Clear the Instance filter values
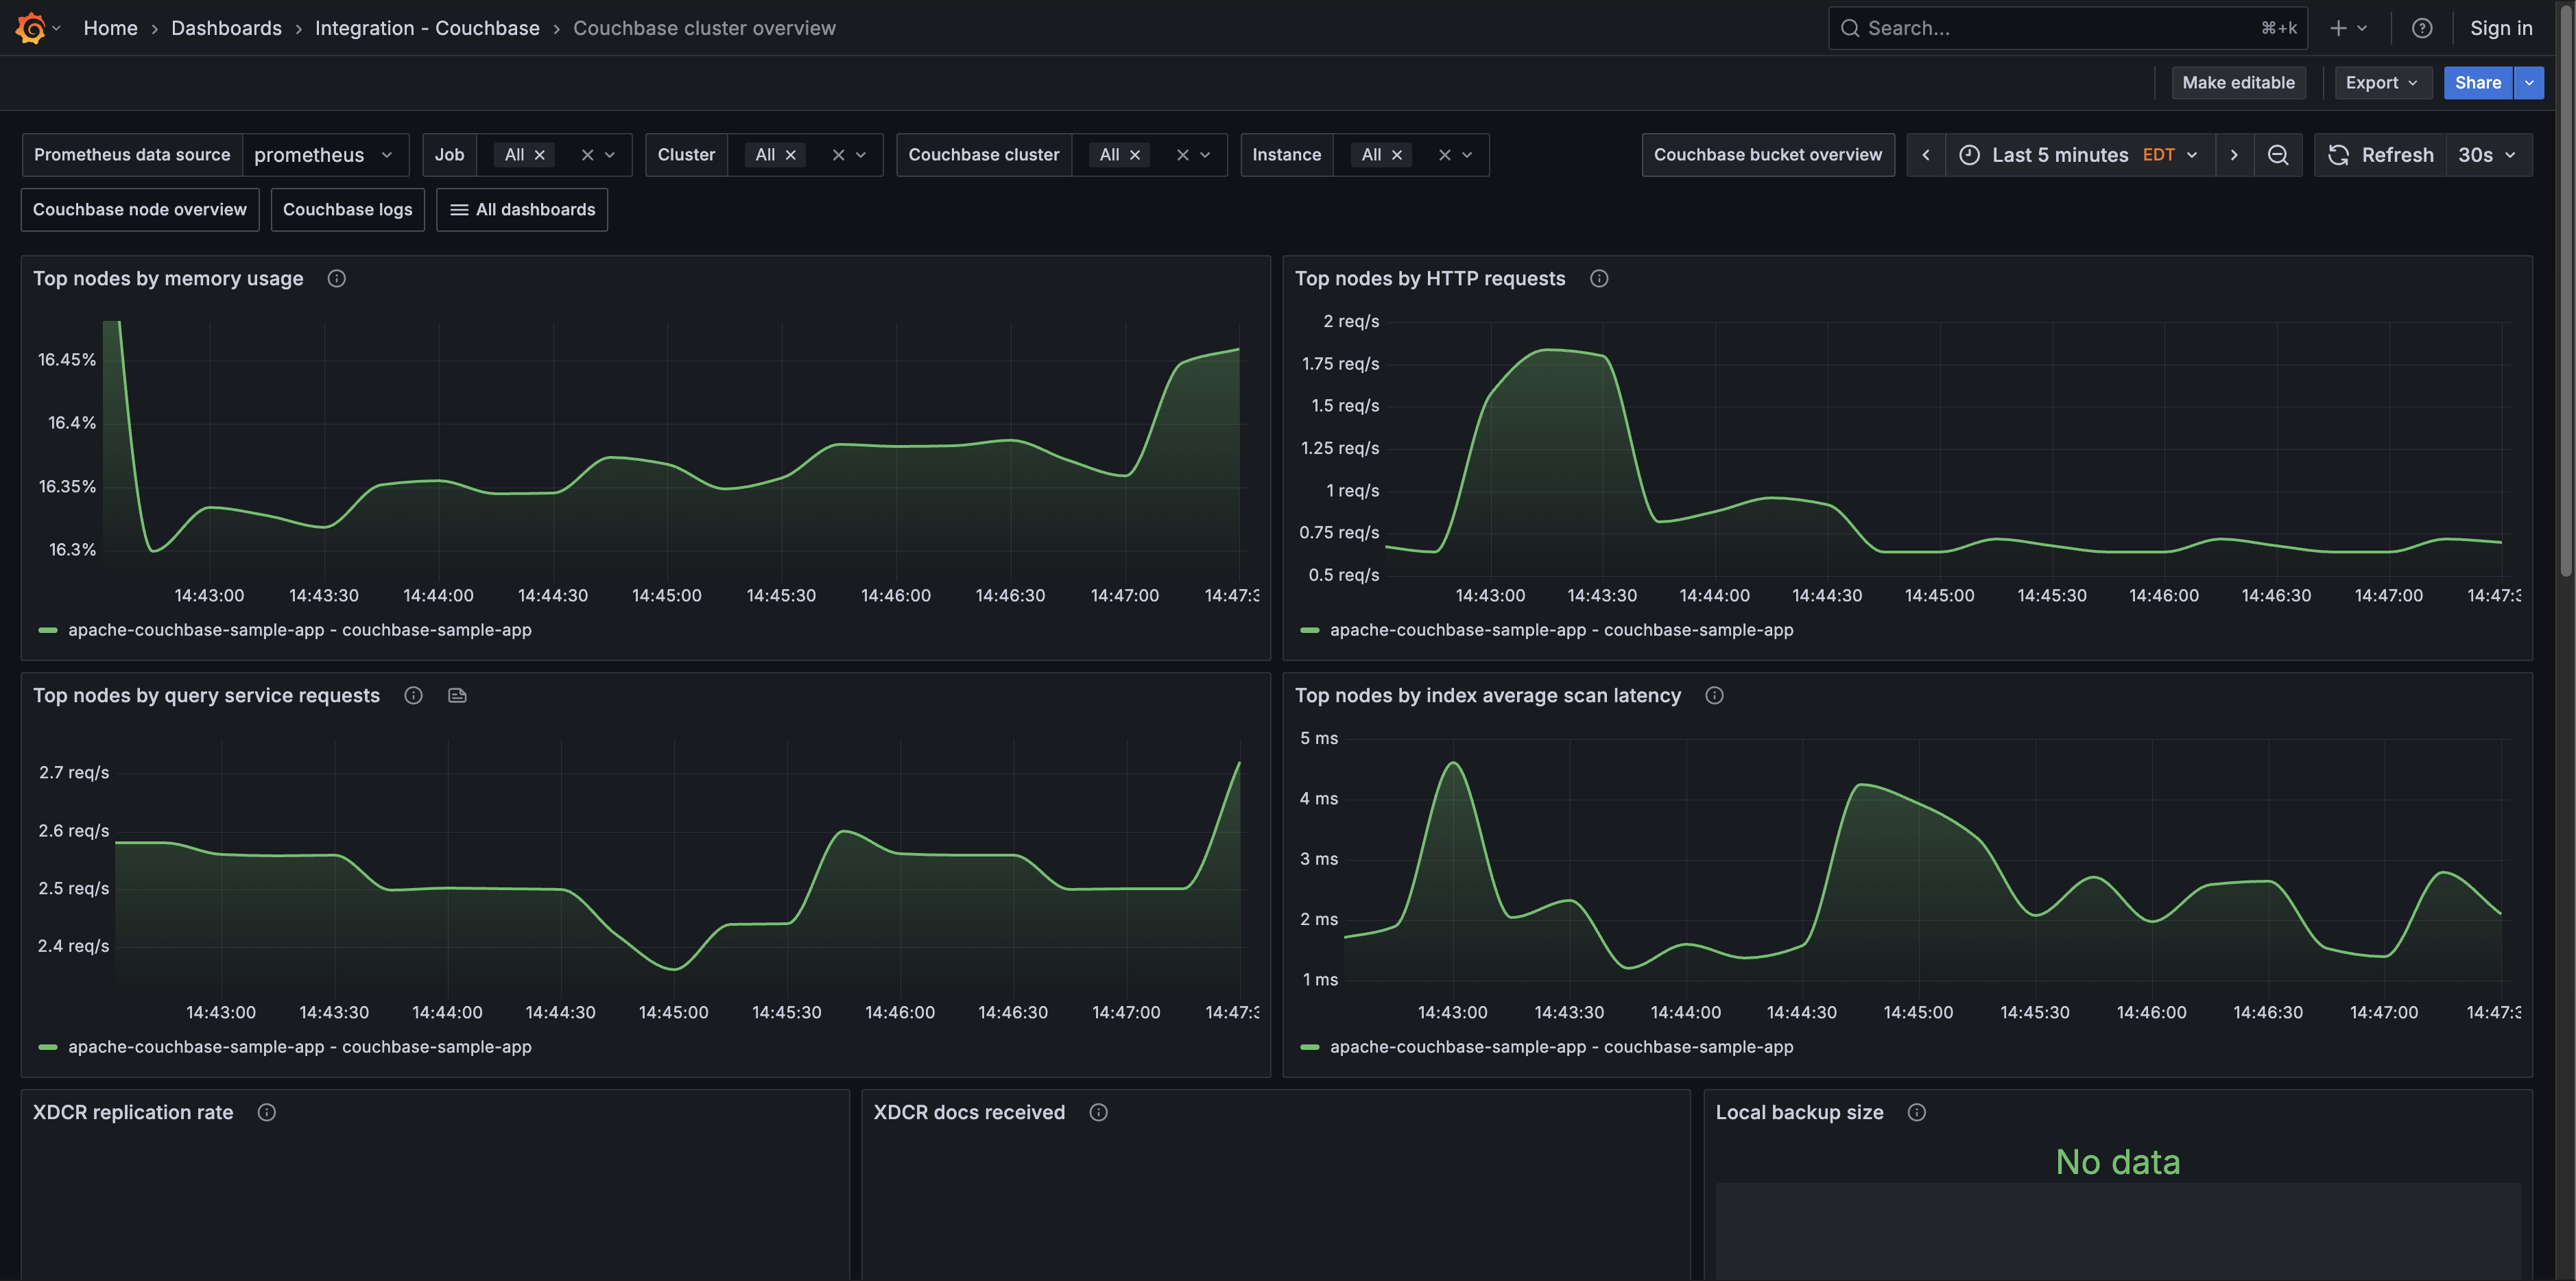The image size is (2576, 1281). point(1444,155)
